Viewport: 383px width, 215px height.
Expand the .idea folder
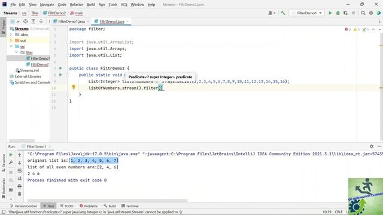[11, 35]
